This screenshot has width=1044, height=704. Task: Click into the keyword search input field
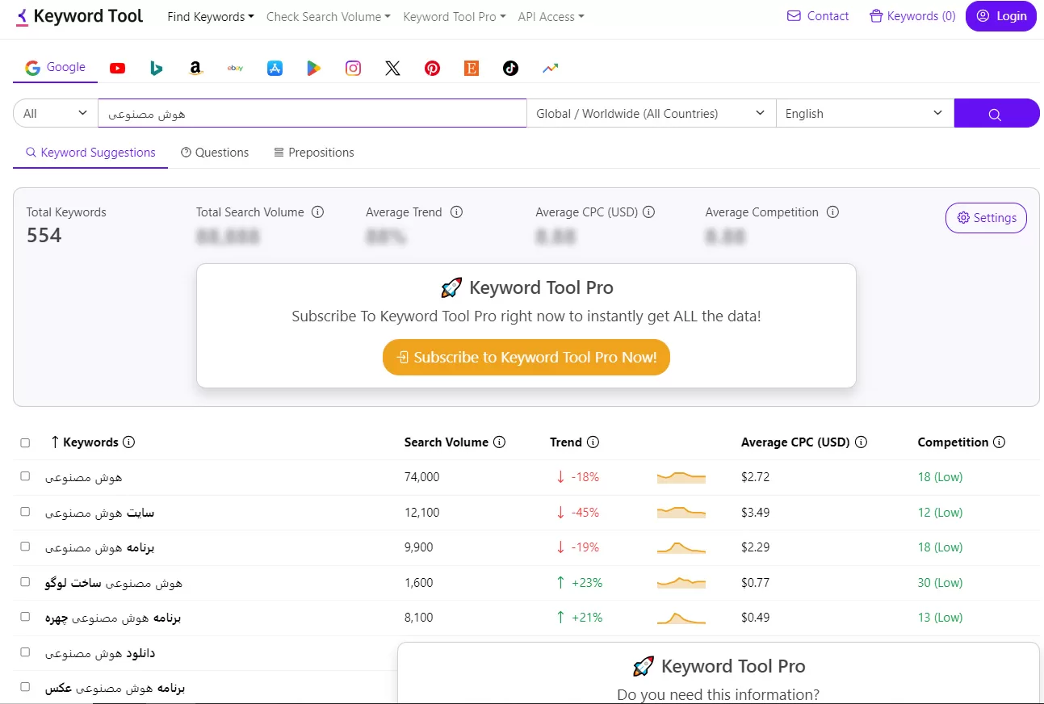312,114
